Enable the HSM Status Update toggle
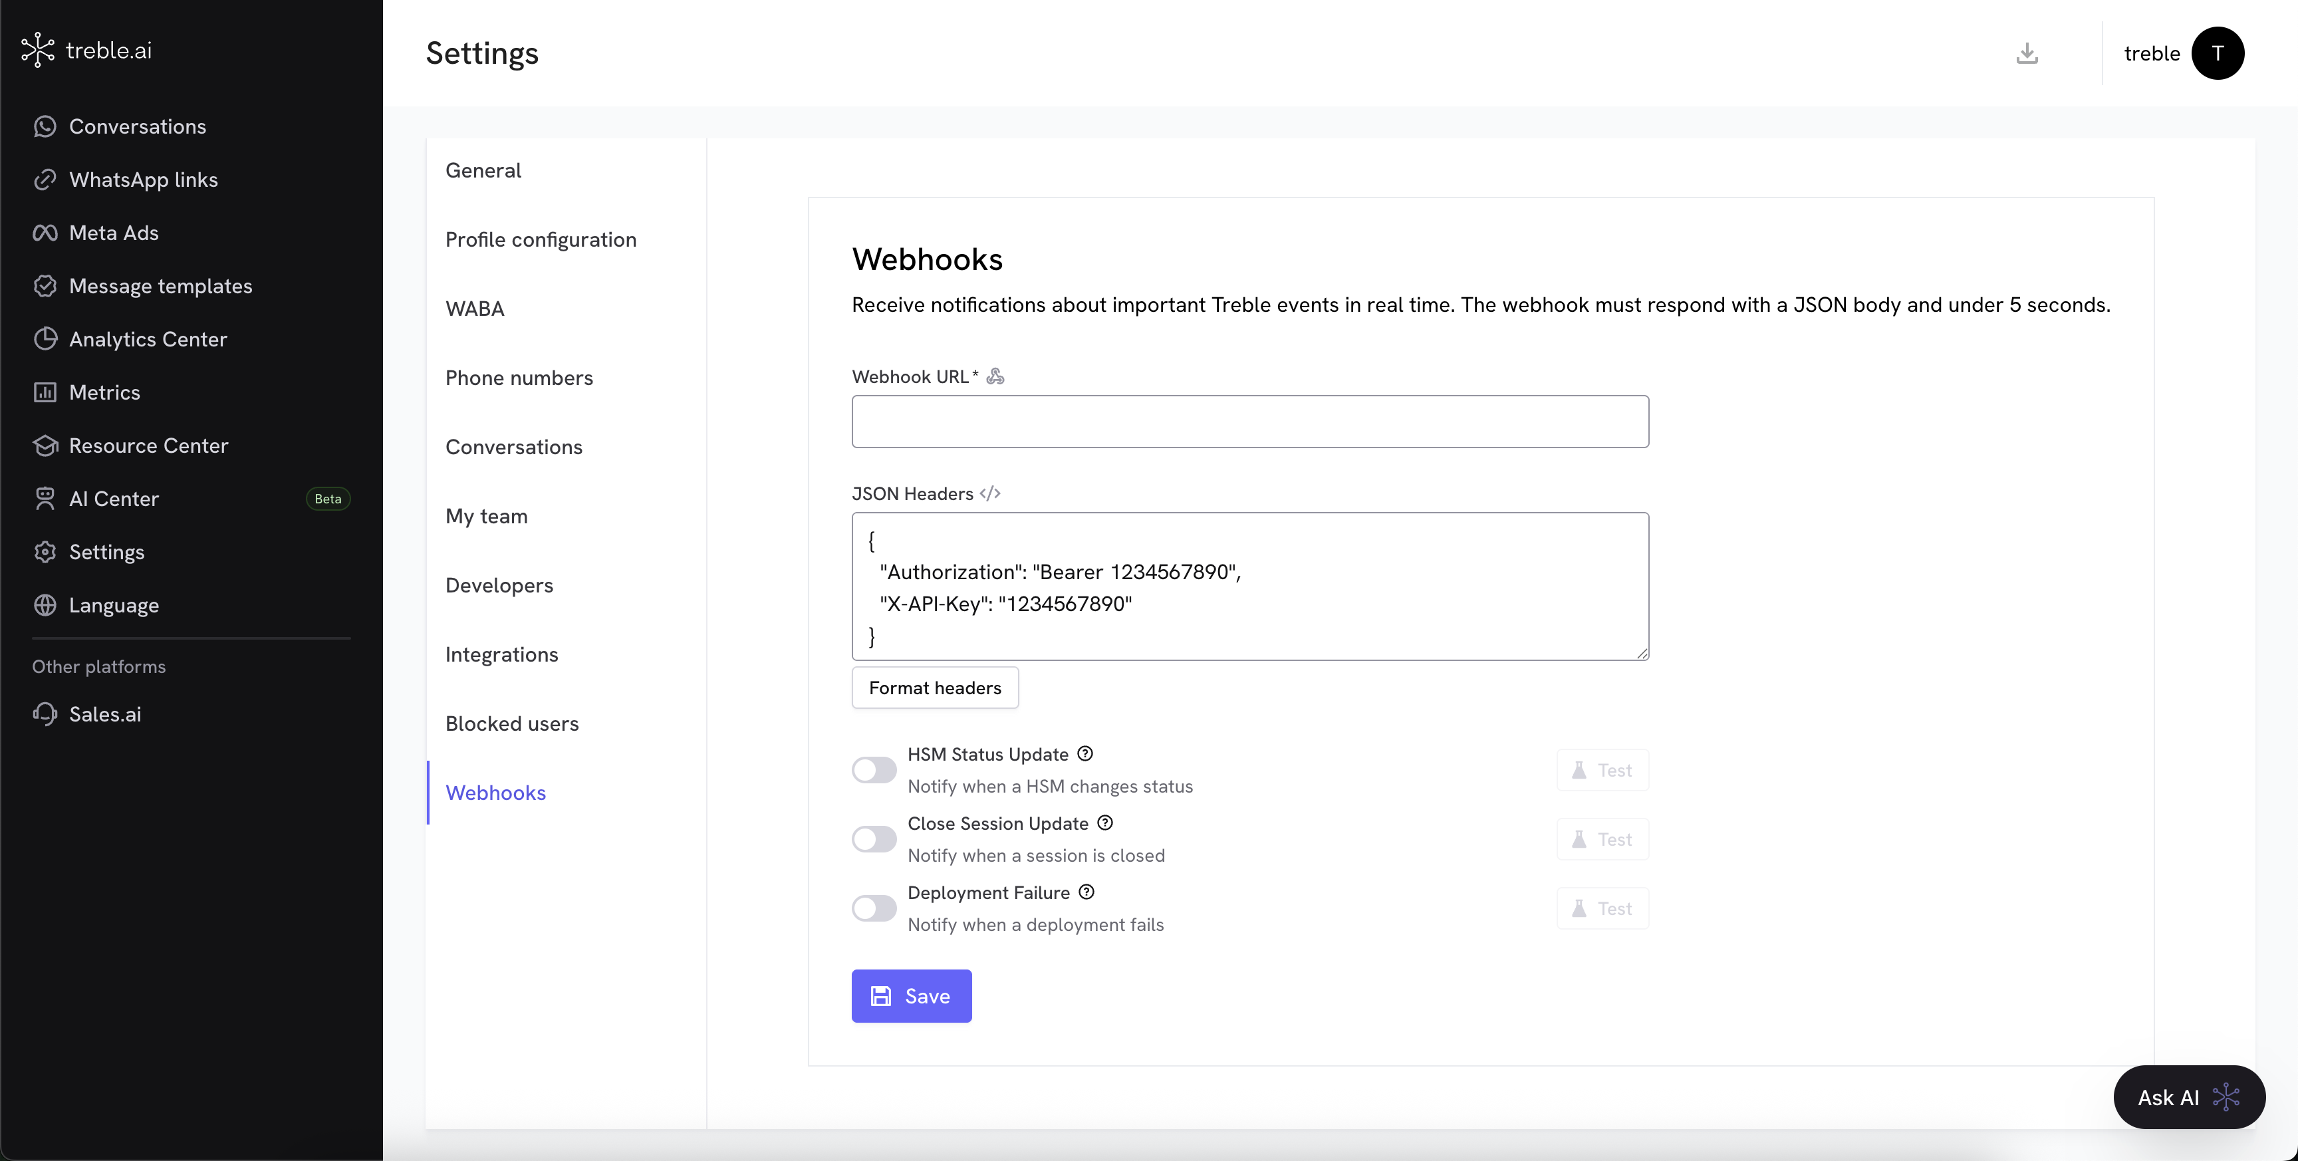Screen dimensions: 2298x1161 coord(873,770)
